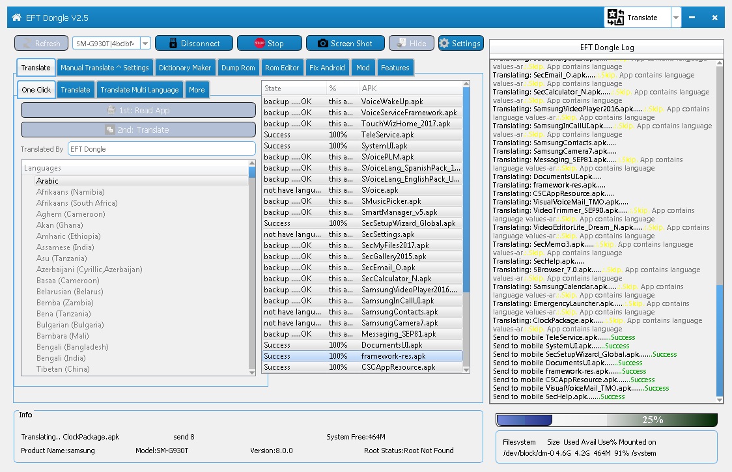Click the 25% progress bar
Viewport: 732px width, 472px height.
point(606,420)
